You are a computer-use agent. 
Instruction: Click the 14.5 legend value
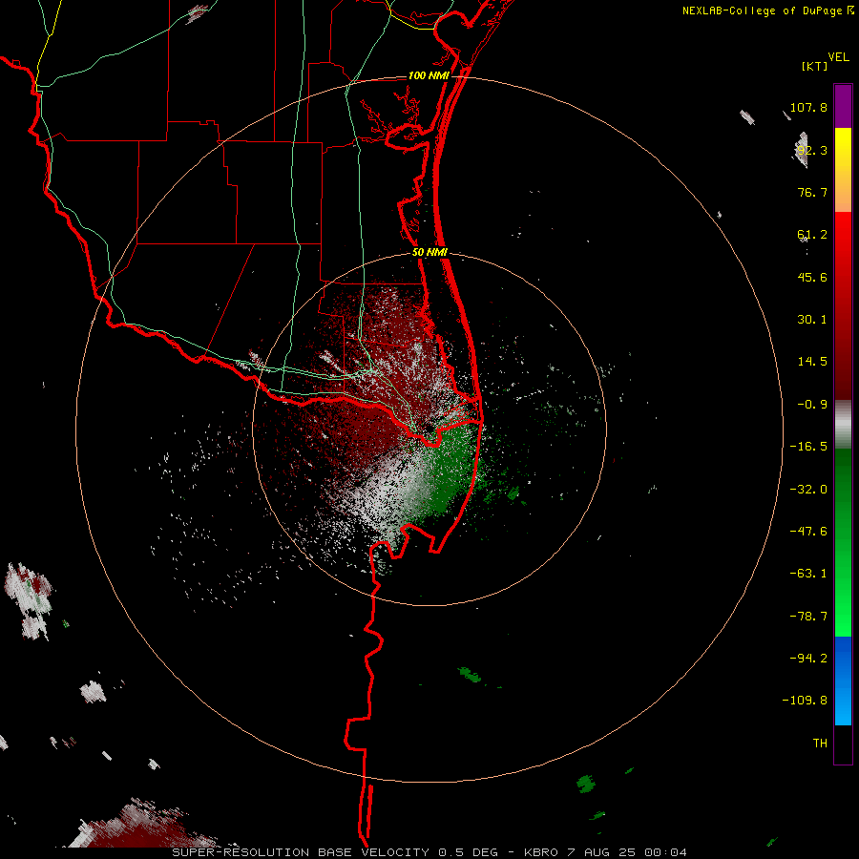[x=812, y=362]
